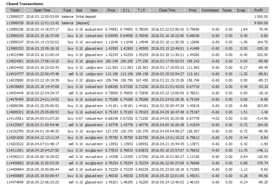
Task: Click the Type column header
Action: [x=67, y=10]
